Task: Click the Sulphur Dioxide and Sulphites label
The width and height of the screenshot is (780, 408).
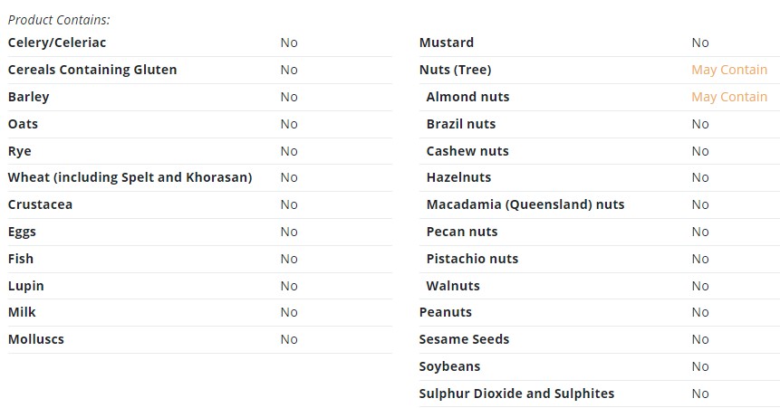Action: [516, 394]
